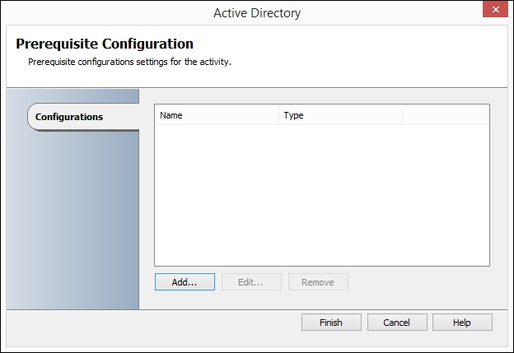Open Help for prerequisite configuration
Screen dimensions: 514x353
(x=462, y=323)
